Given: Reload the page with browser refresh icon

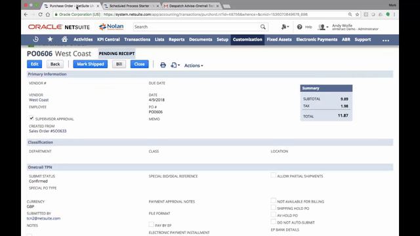Looking at the screenshot, I should coord(41,14).
